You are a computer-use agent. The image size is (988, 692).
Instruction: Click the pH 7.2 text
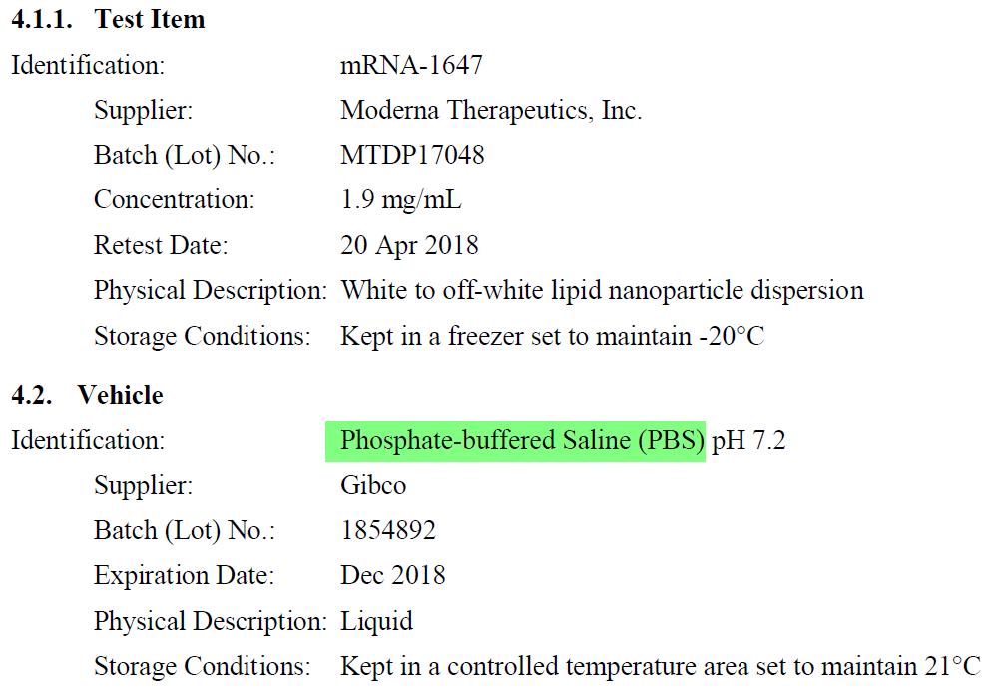point(748,440)
